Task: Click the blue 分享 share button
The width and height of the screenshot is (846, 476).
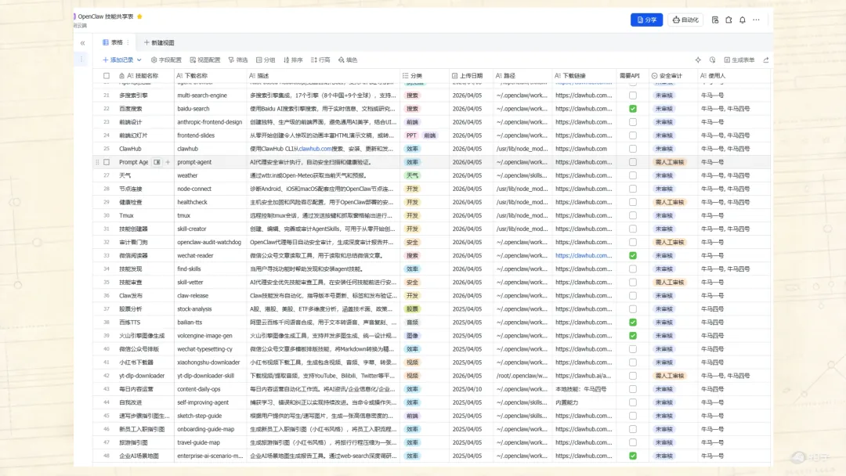Action: click(646, 20)
